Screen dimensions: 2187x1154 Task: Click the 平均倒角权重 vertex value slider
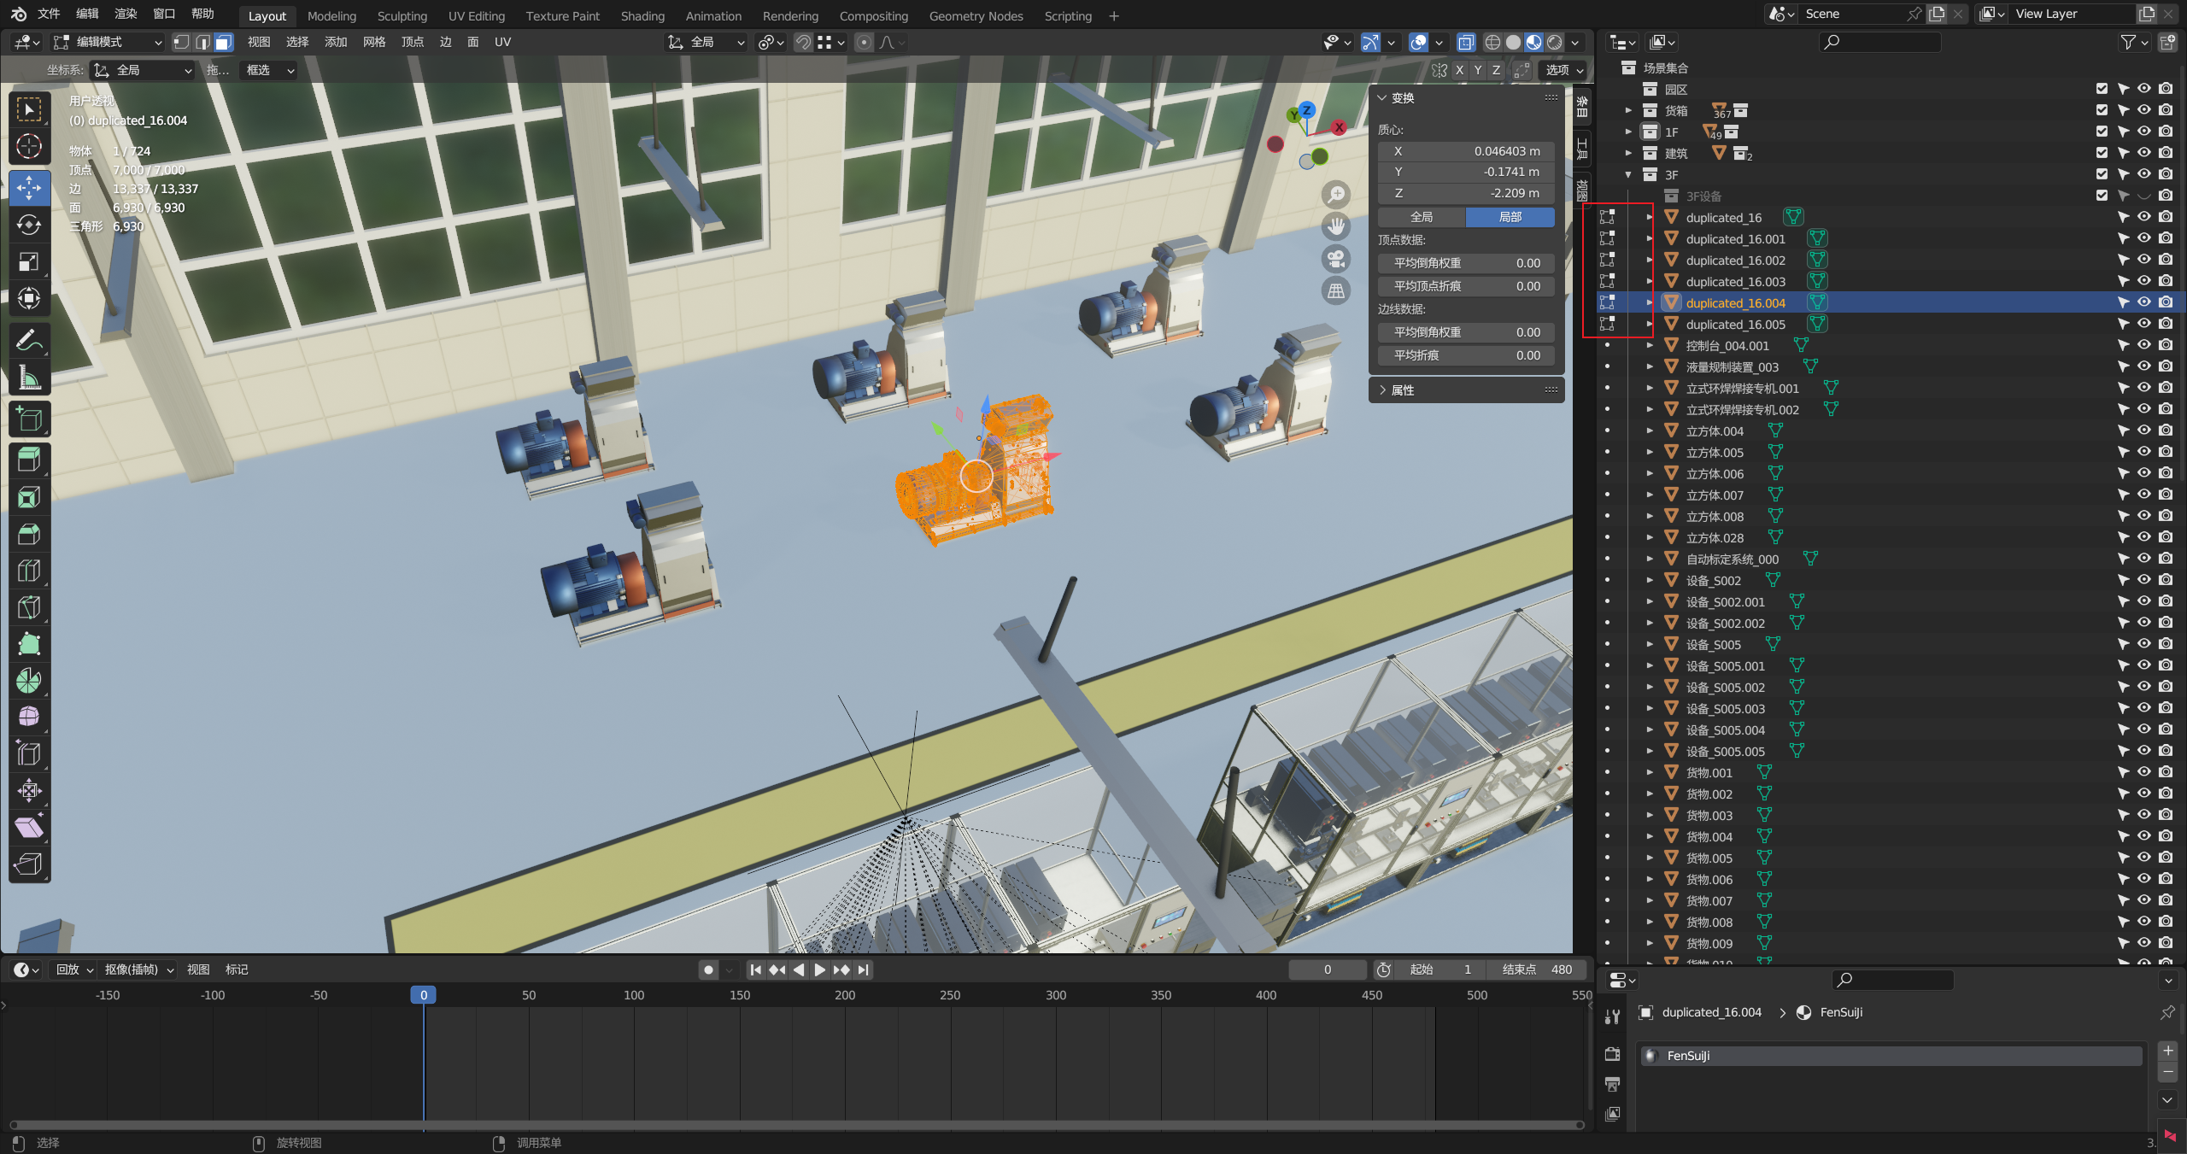point(1466,263)
